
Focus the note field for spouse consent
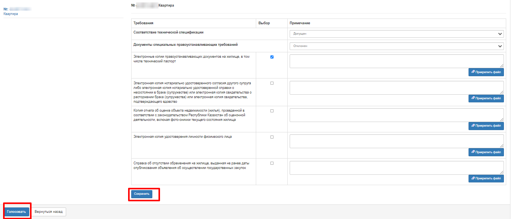tap(396, 87)
